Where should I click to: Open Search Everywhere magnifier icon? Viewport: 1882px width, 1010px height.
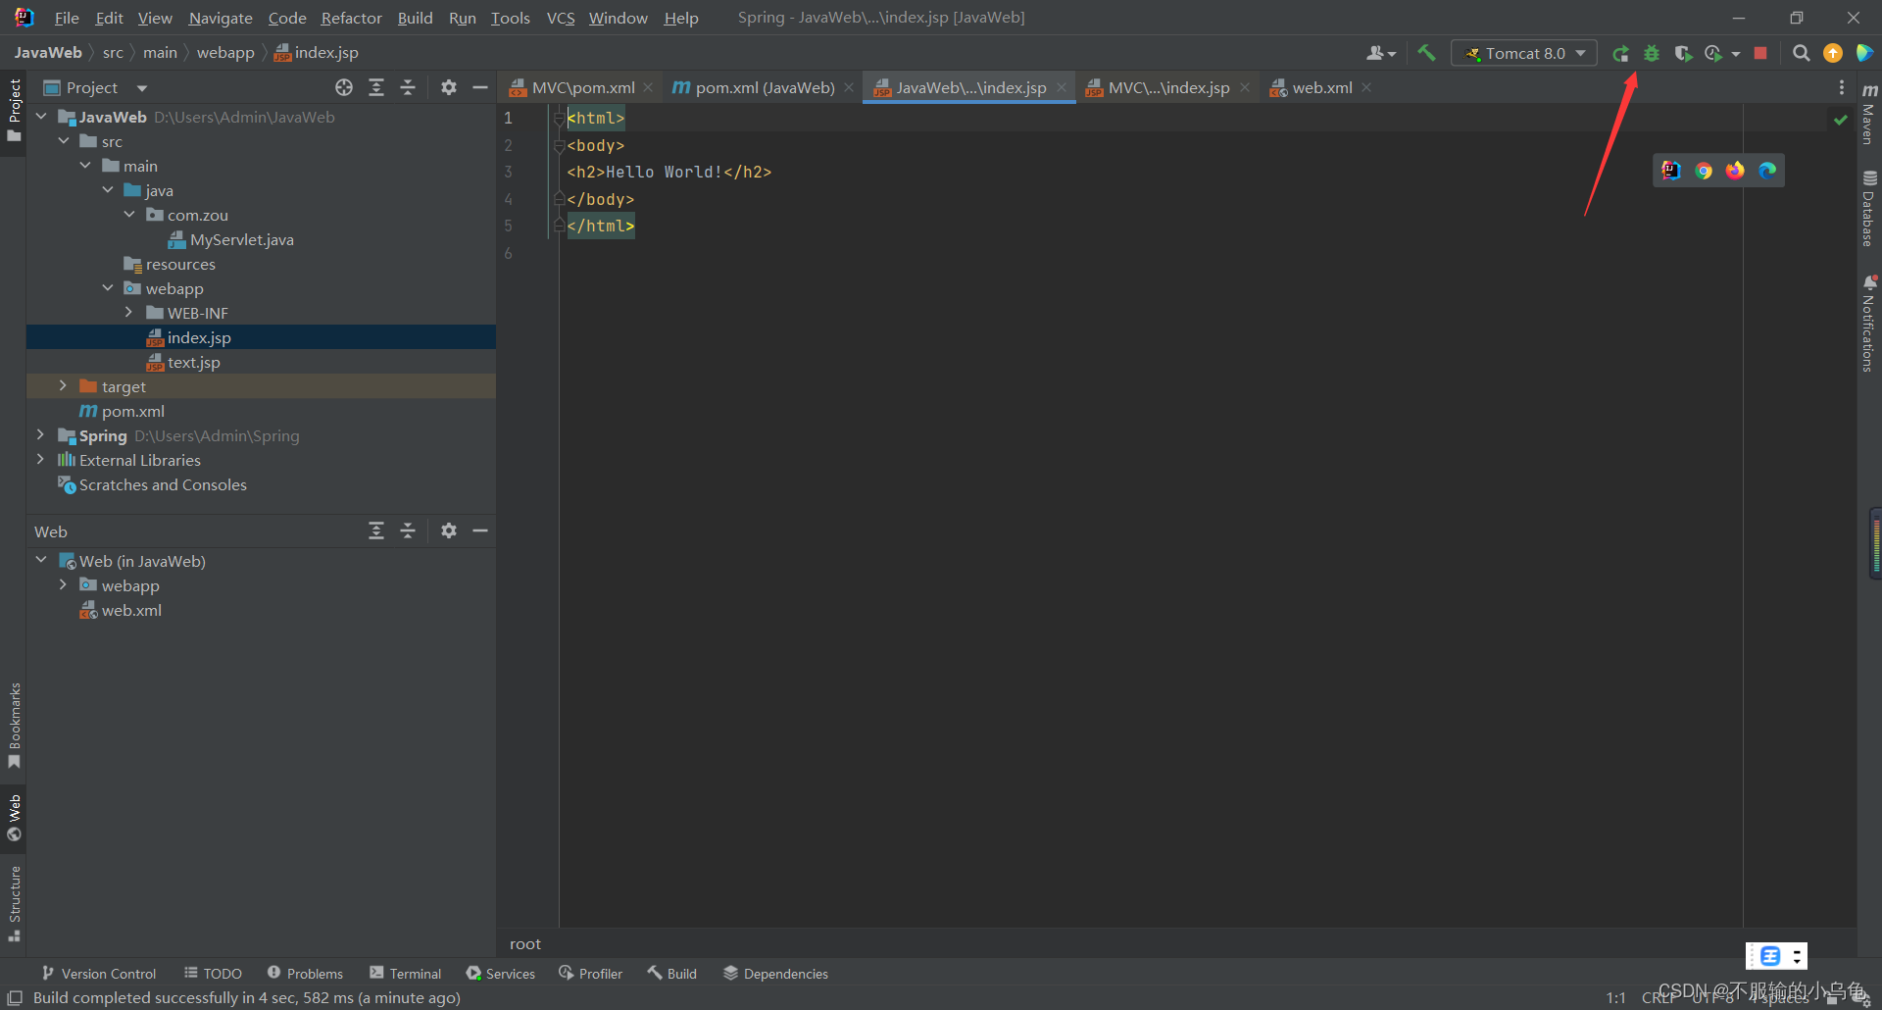1801,54
